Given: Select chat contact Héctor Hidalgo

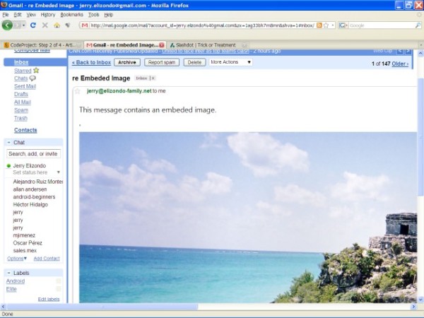Looking at the screenshot, I should tap(30, 204).
